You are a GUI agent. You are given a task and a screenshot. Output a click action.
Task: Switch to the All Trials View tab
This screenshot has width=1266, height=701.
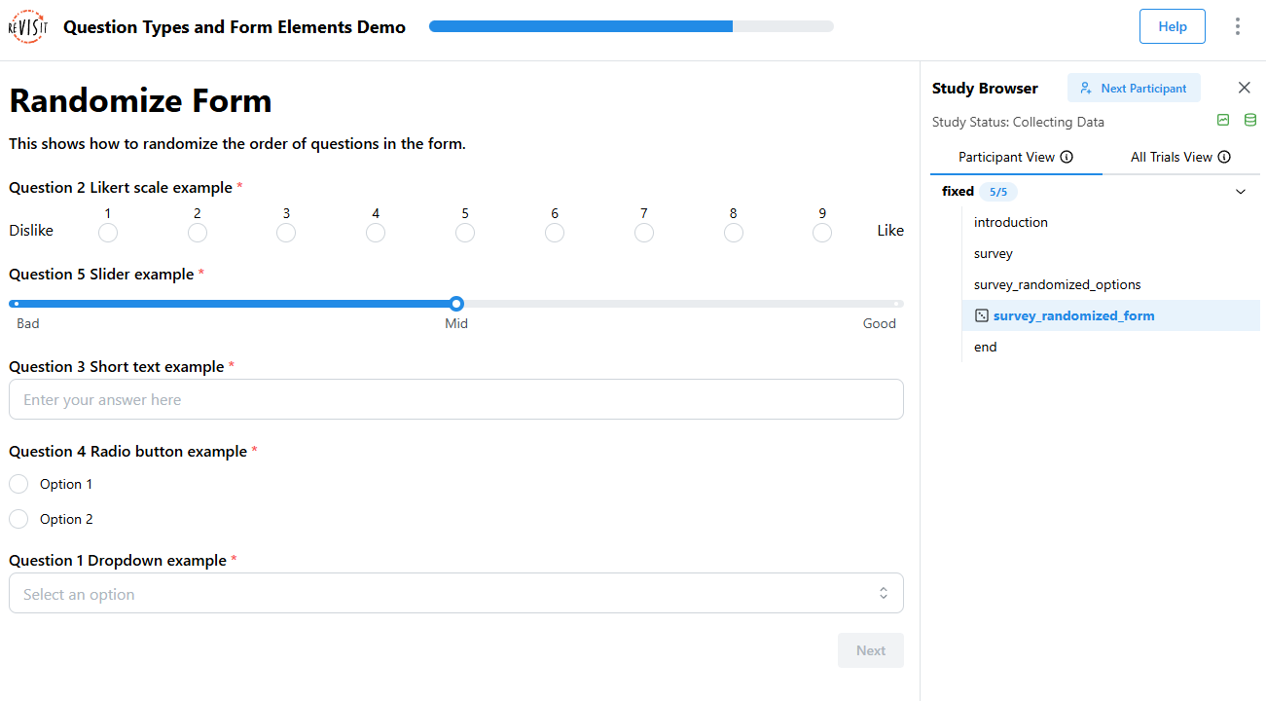click(1172, 157)
